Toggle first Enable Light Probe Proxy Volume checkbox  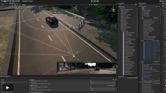pos(91,81)
